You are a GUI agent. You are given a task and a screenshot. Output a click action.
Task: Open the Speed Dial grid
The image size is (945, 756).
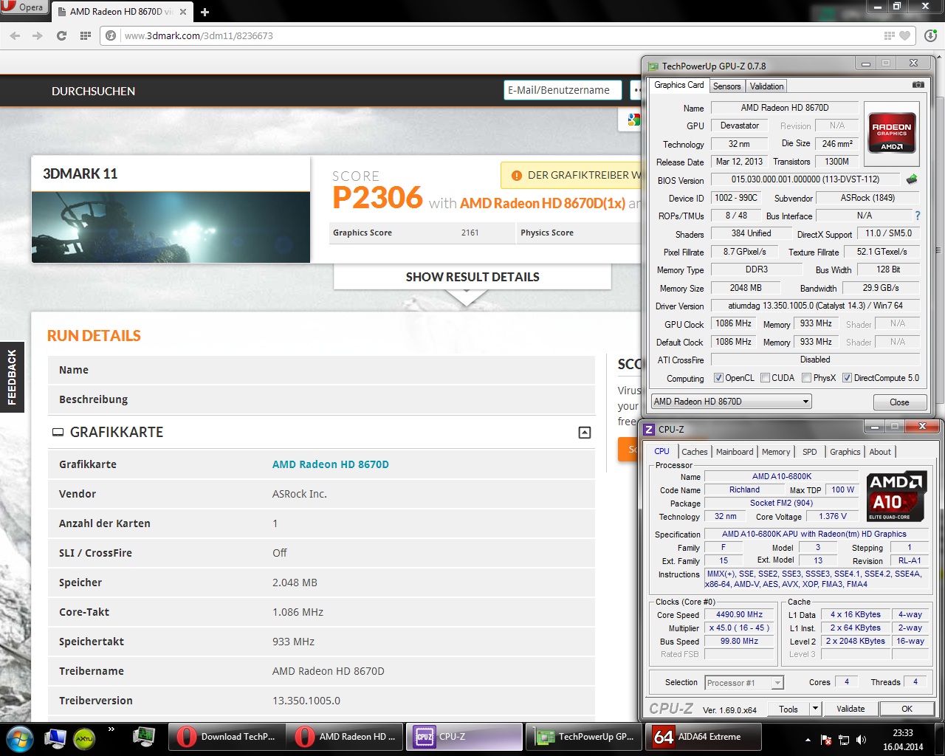pos(85,35)
